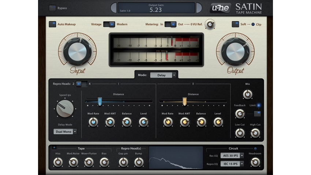Screen dimensions: 311x175
Task: Click the yellow Balance knob
Action: (201, 122)
